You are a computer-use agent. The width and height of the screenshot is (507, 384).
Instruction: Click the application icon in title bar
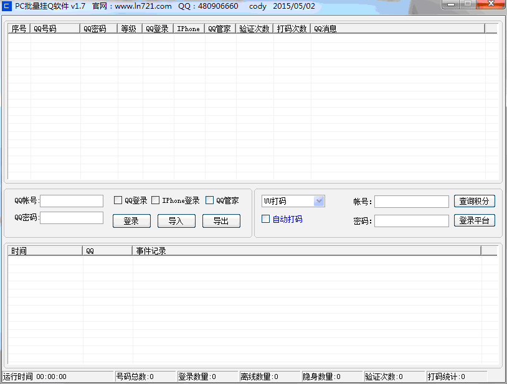point(7,5)
